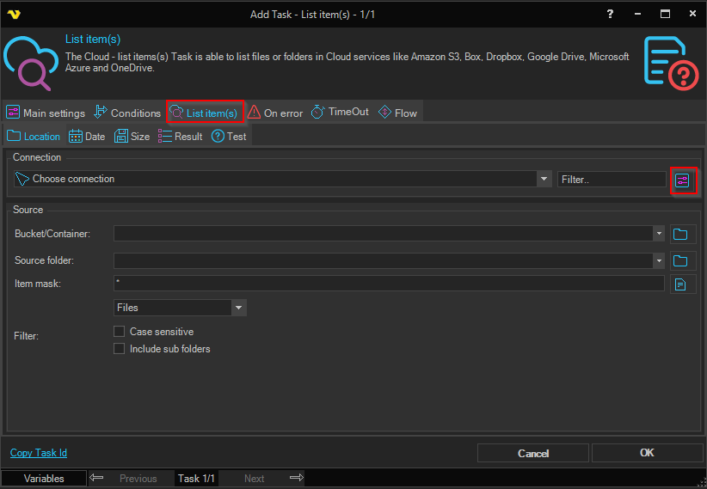Open the Item mask editor icon
Image resolution: width=707 pixels, height=489 pixels.
coord(681,284)
